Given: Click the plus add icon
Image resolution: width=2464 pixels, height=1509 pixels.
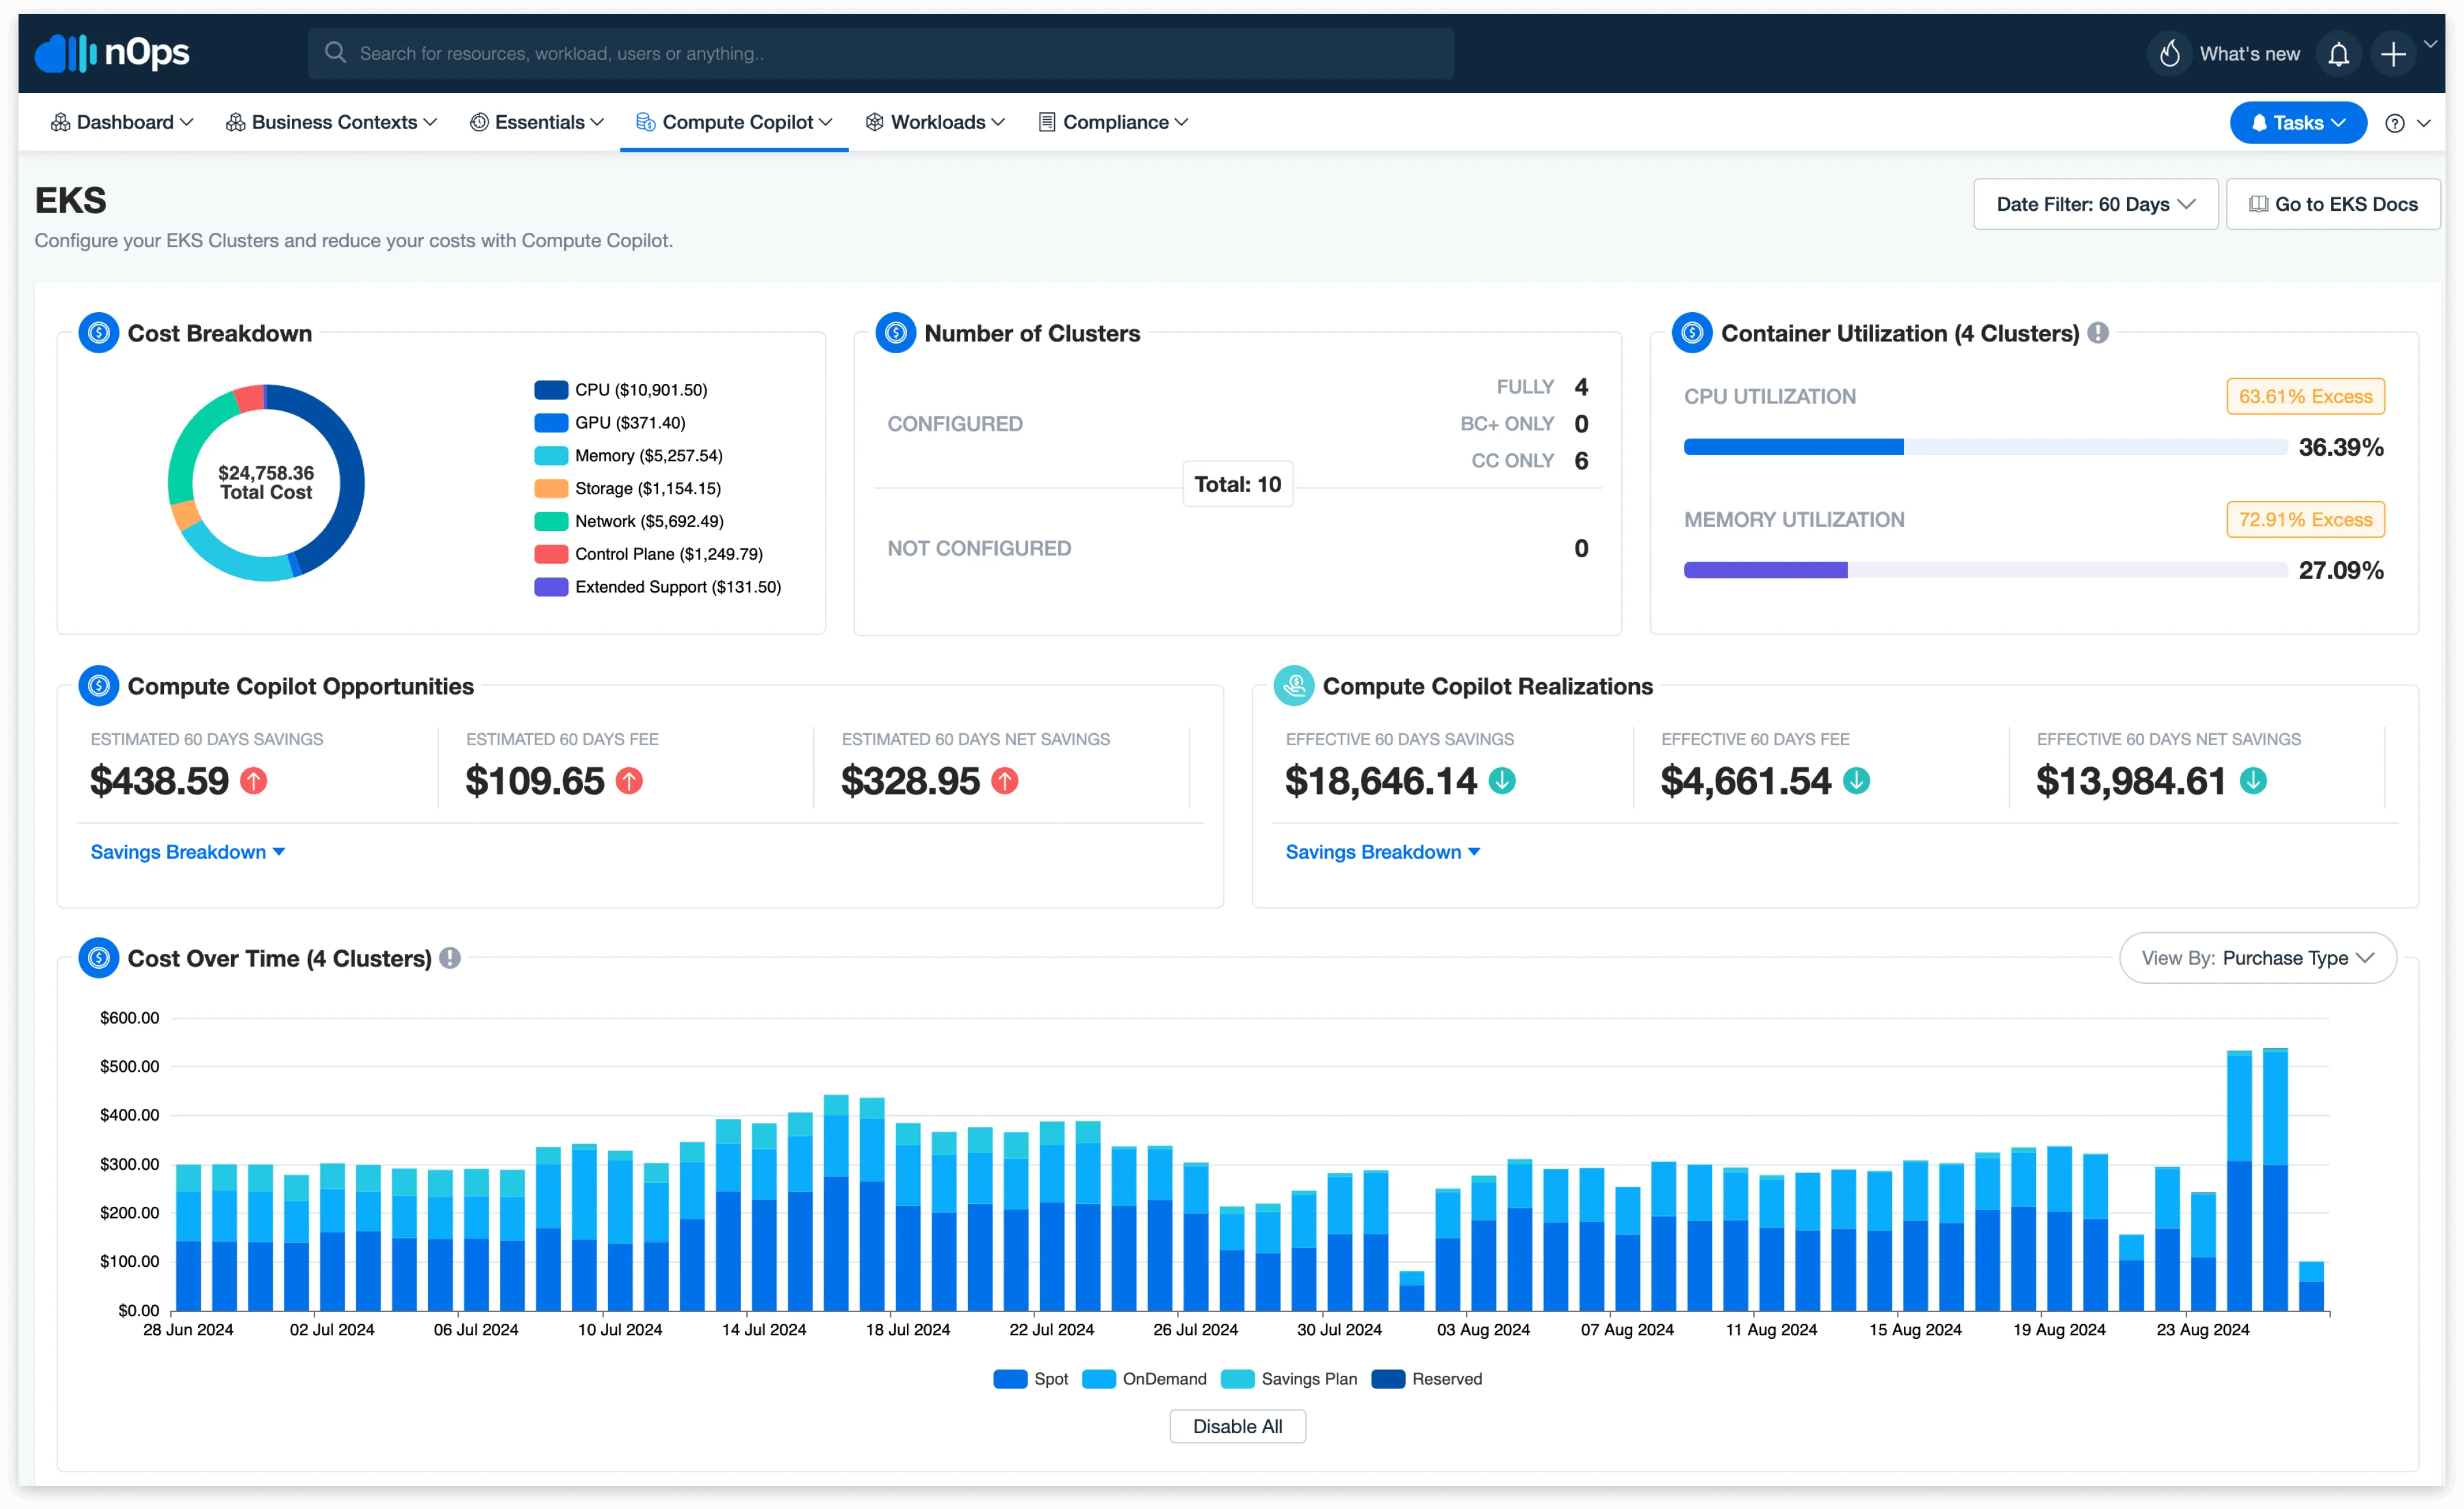Looking at the screenshot, I should [2393, 54].
